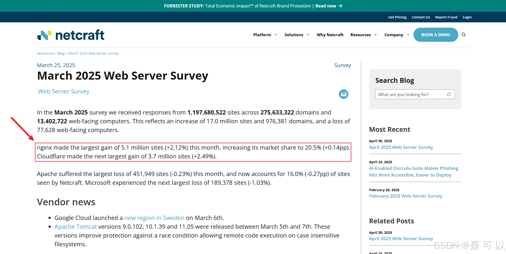The height and width of the screenshot is (254, 506).
Task: Click the 13,402,722 computers figure
Action: (x=52, y=121)
